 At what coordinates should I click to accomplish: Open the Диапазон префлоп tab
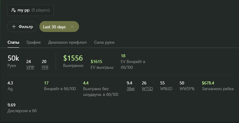pos(67,42)
